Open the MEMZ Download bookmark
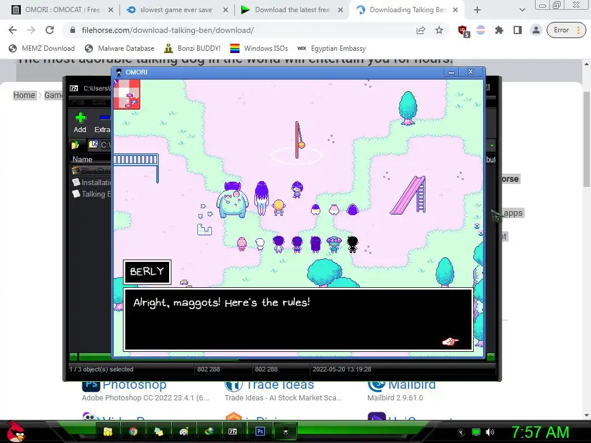The height and width of the screenshot is (443, 591). coord(42,48)
